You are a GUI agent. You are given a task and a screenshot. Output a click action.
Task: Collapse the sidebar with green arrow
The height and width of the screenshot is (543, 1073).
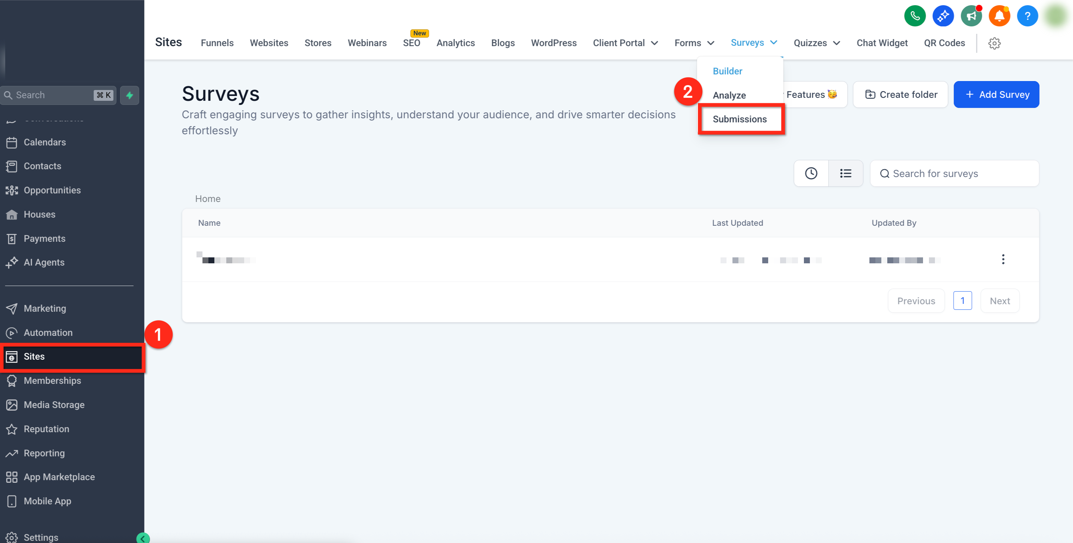pos(143,539)
